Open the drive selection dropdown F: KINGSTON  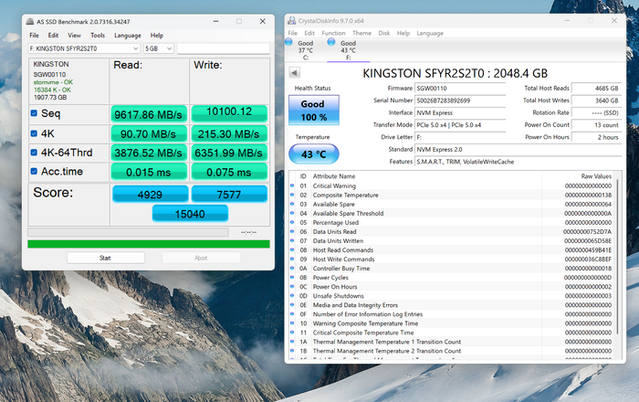tap(84, 48)
